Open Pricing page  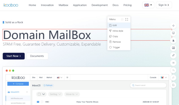(x=127, y=5)
